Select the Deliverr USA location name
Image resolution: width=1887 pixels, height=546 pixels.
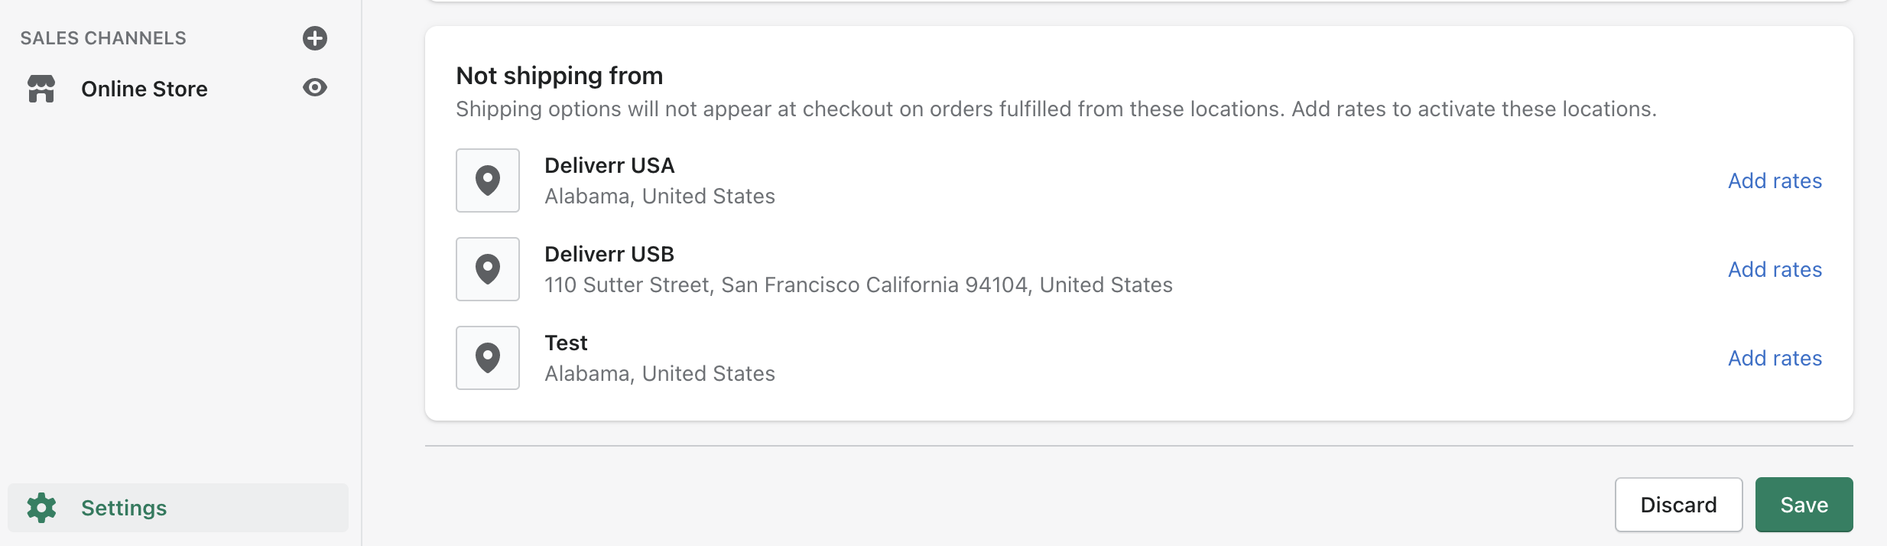(x=609, y=165)
